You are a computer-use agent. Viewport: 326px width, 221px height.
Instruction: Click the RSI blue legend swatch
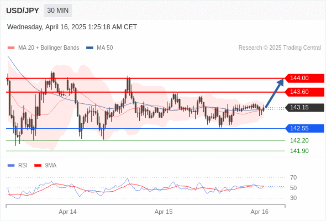point(11,166)
